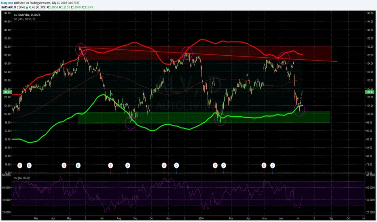Click 20.0000 on the left RSI axis
The width and height of the screenshot is (377, 222).
coord(6,212)
